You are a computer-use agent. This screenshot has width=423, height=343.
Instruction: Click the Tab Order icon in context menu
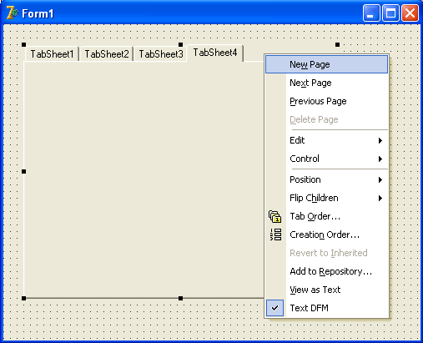tap(274, 216)
